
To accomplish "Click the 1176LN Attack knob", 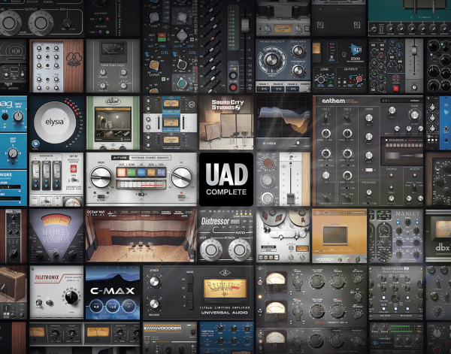I will click(154, 281).
